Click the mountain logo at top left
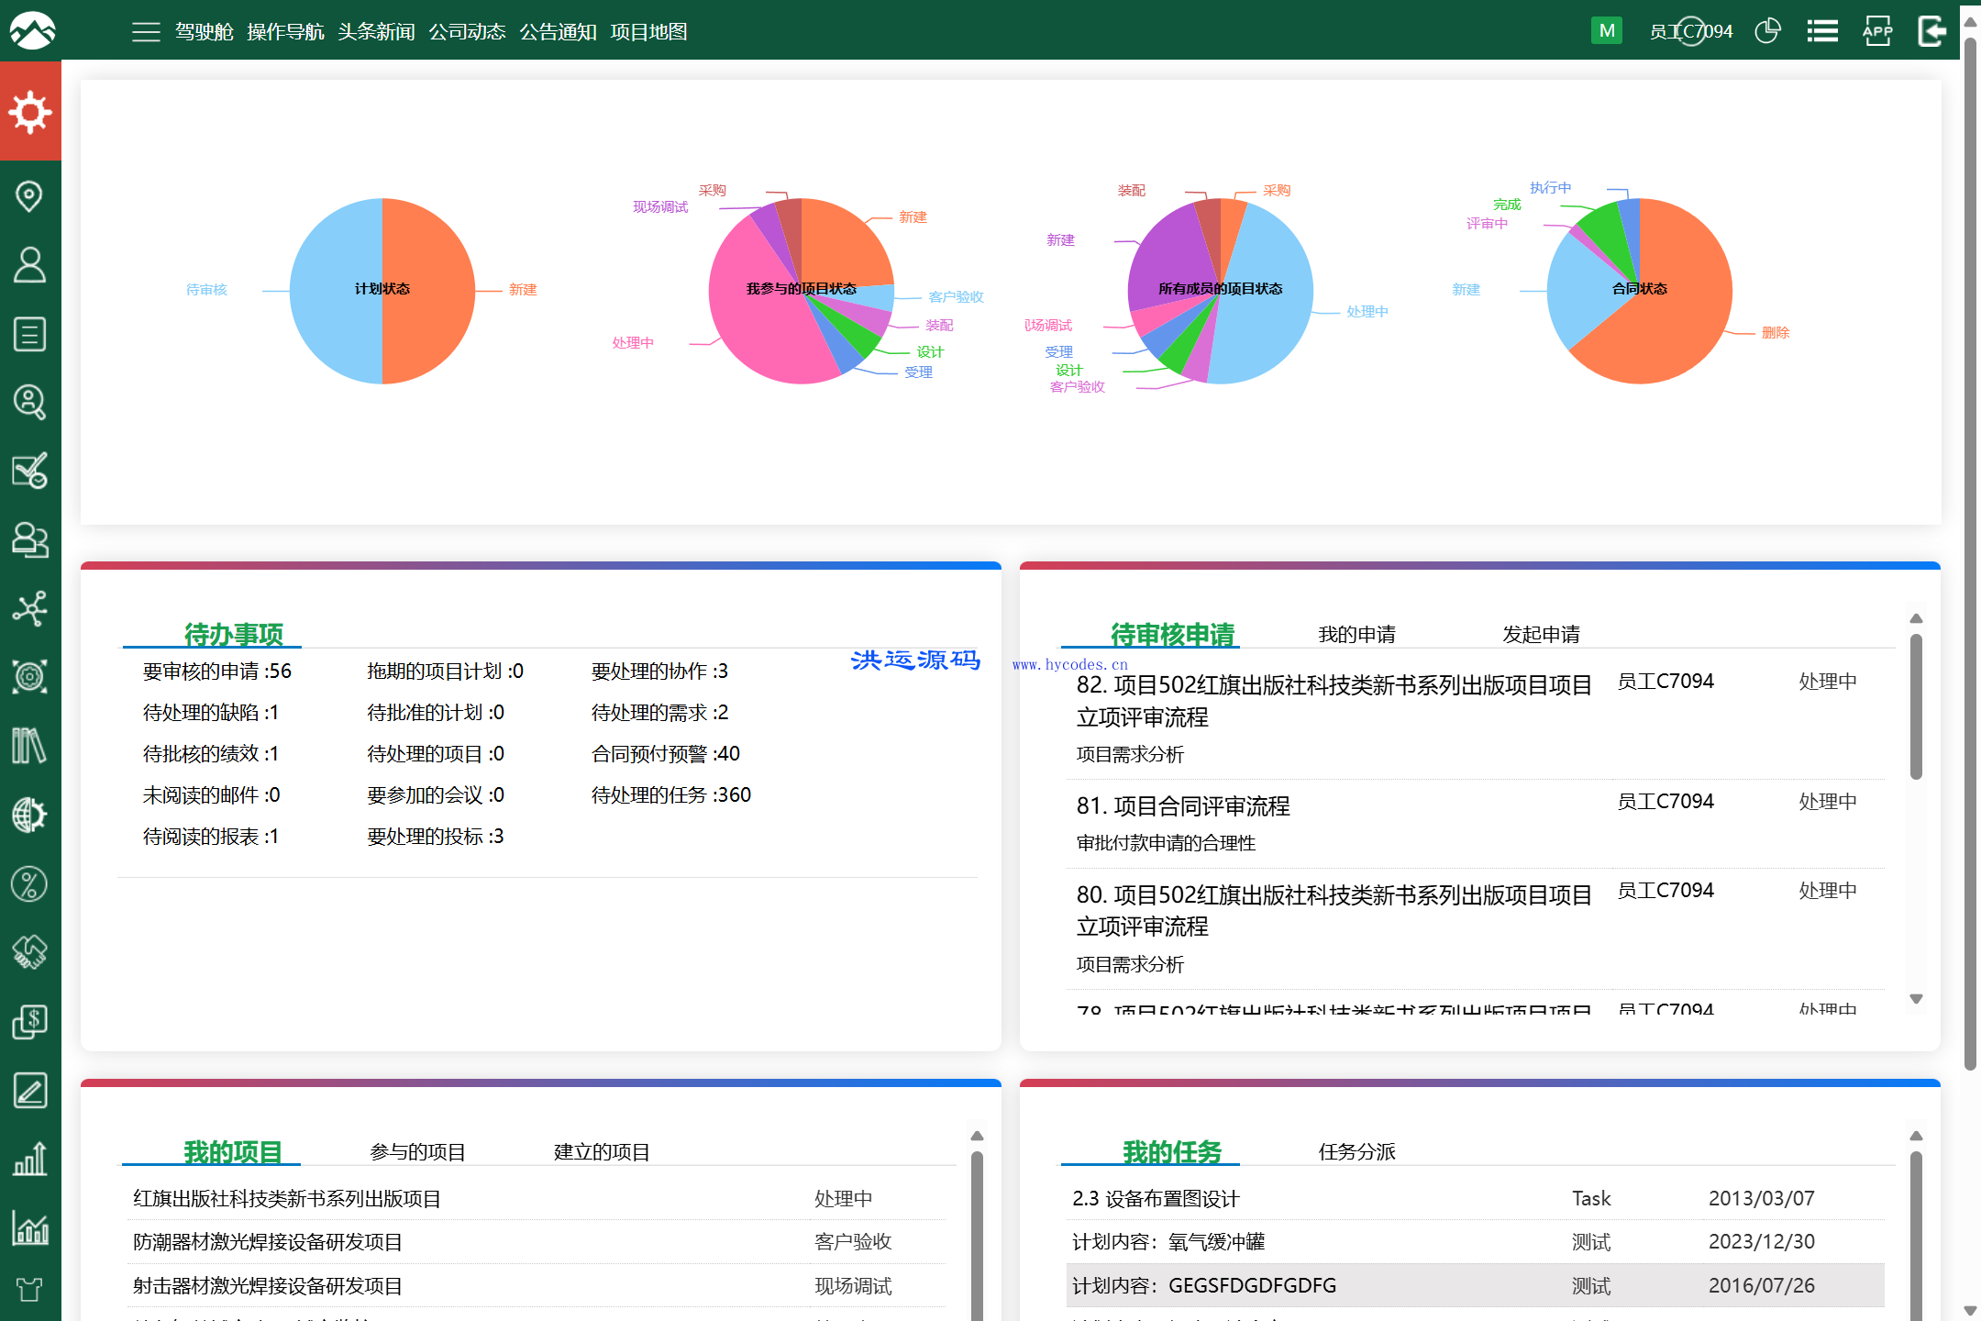 pyautogui.click(x=32, y=30)
